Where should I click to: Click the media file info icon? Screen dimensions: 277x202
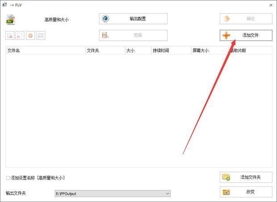point(41,36)
